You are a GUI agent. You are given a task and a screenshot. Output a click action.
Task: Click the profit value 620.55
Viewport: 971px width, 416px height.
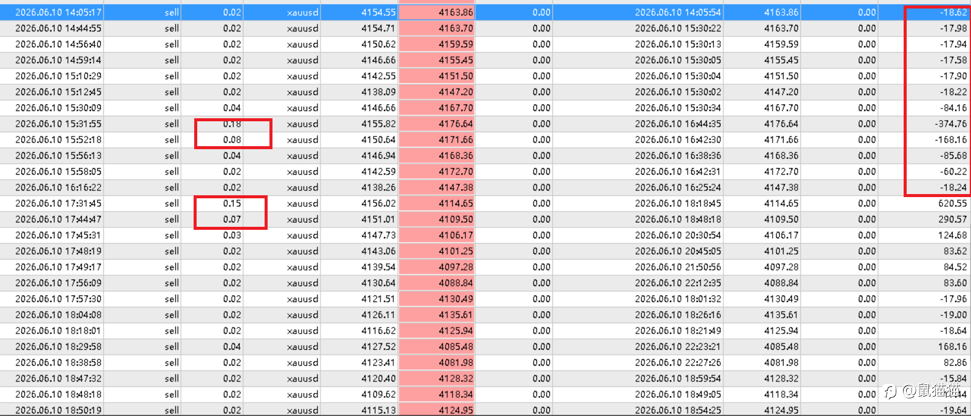953,203
